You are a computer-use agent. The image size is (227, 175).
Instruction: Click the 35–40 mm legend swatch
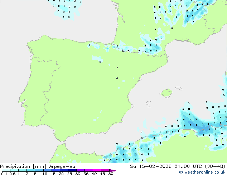[89, 170]
